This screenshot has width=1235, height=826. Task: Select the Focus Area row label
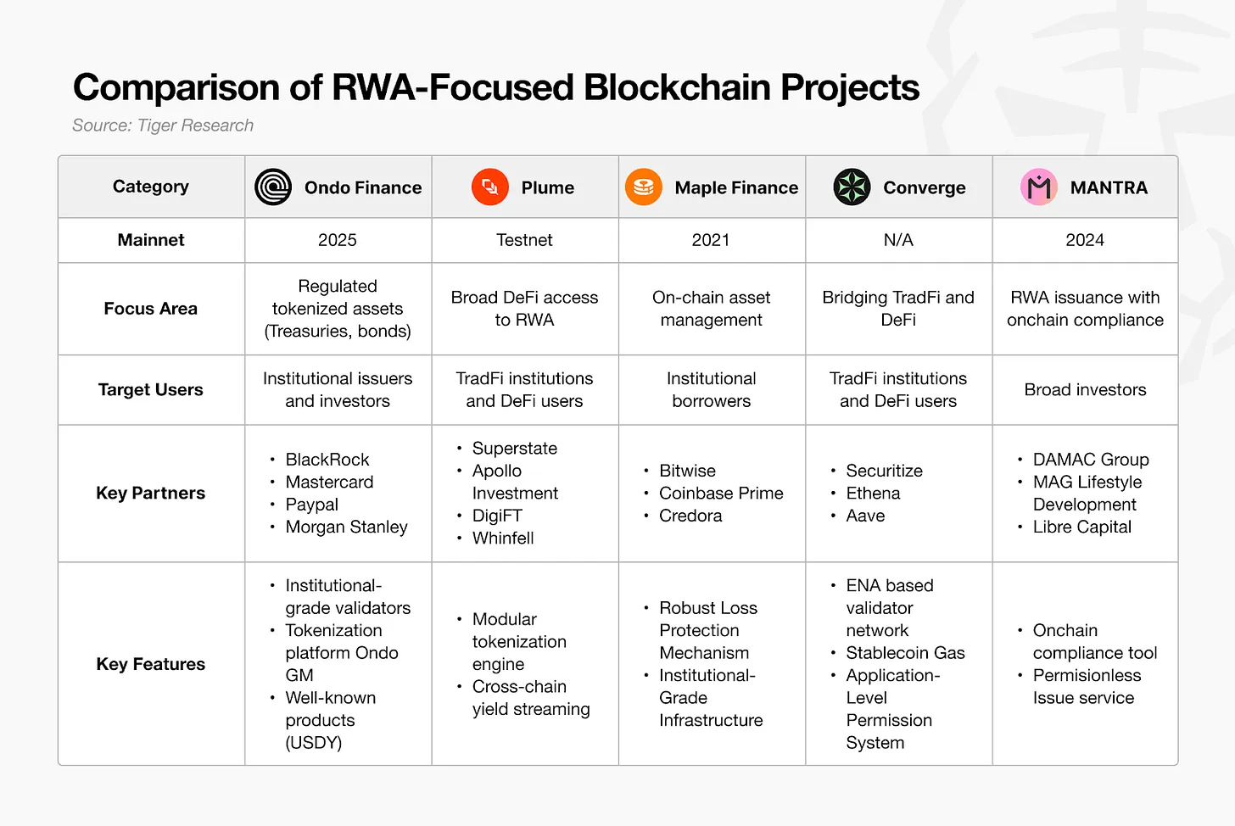coord(151,309)
